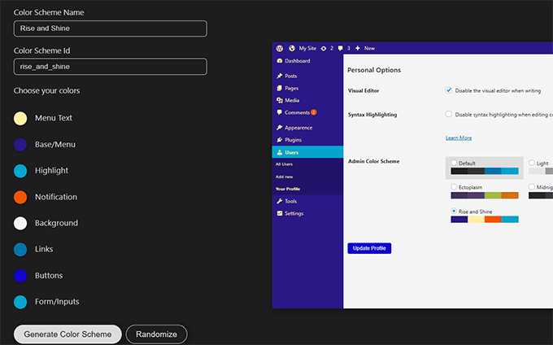Click the updates icon showing 2
This screenshot has height=345, width=553.
click(324, 48)
